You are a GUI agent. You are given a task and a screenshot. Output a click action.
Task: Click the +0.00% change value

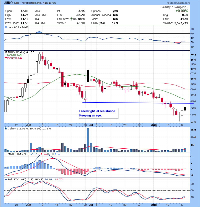[x=182, y=11]
